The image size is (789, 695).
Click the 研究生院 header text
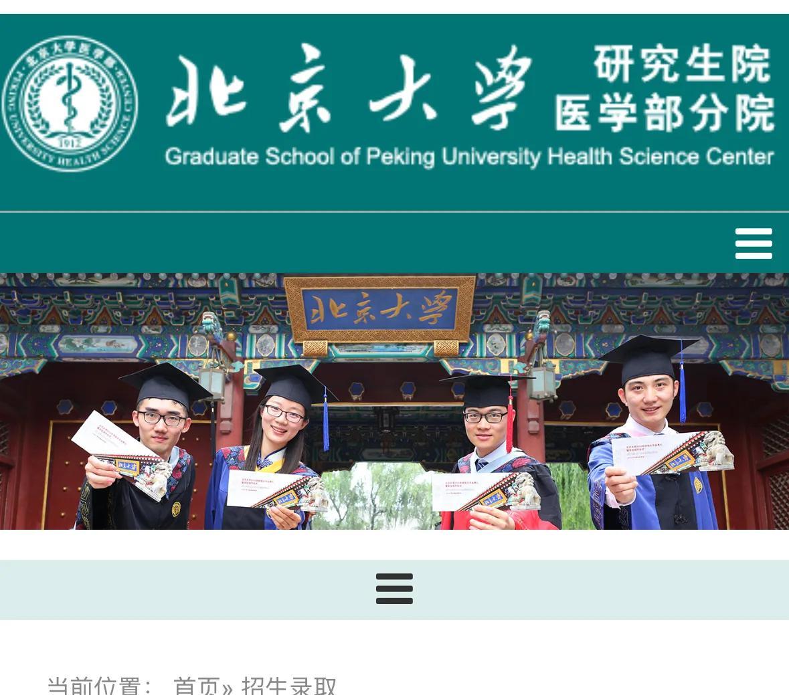coord(683,64)
